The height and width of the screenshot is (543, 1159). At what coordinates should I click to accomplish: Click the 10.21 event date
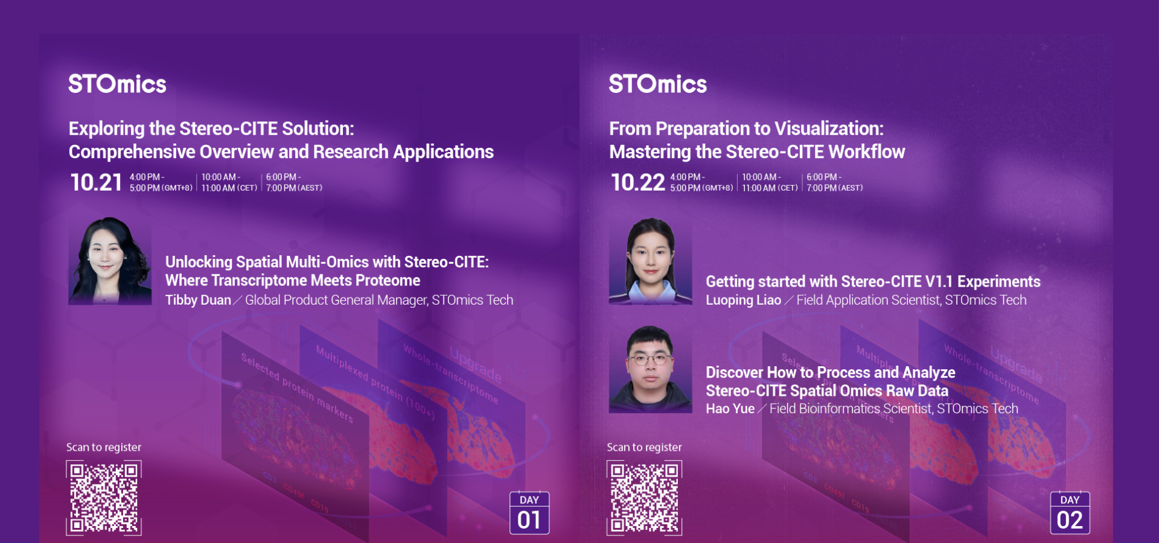[x=96, y=182]
